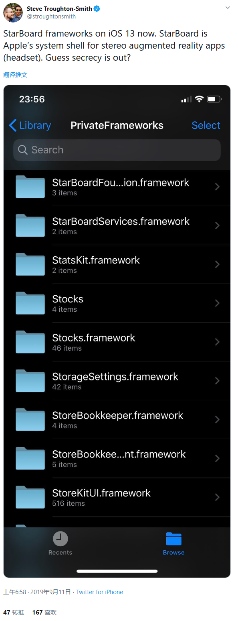Image resolution: width=238 pixels, height=621 pixels.
Task: Open the StorageSettings.framework folder
Action: point(117,380)
